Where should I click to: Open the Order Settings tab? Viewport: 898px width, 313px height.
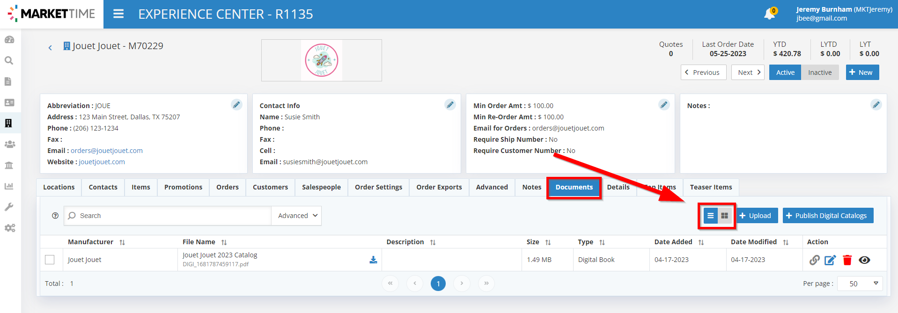pos(378,187)
